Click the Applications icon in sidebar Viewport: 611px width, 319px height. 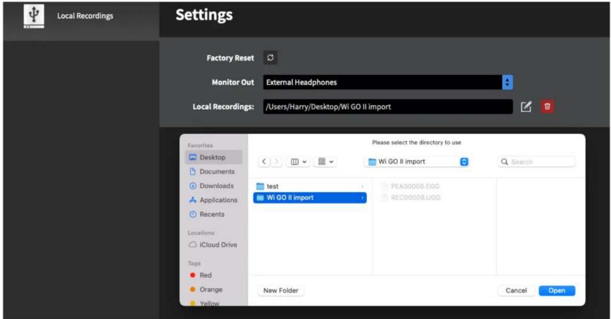(193, 200)
